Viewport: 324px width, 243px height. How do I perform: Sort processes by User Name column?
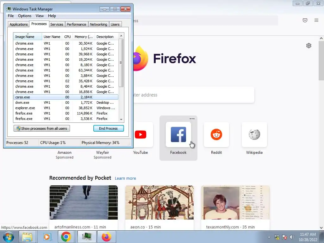[52, 37]
